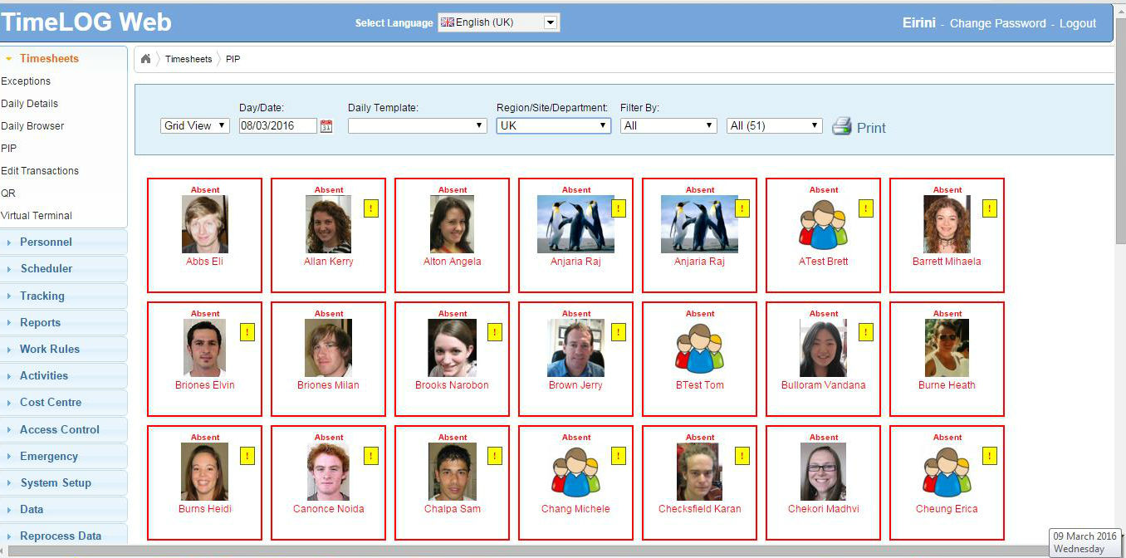
Task: Click the printer icon
Action: tap(842, 126)
